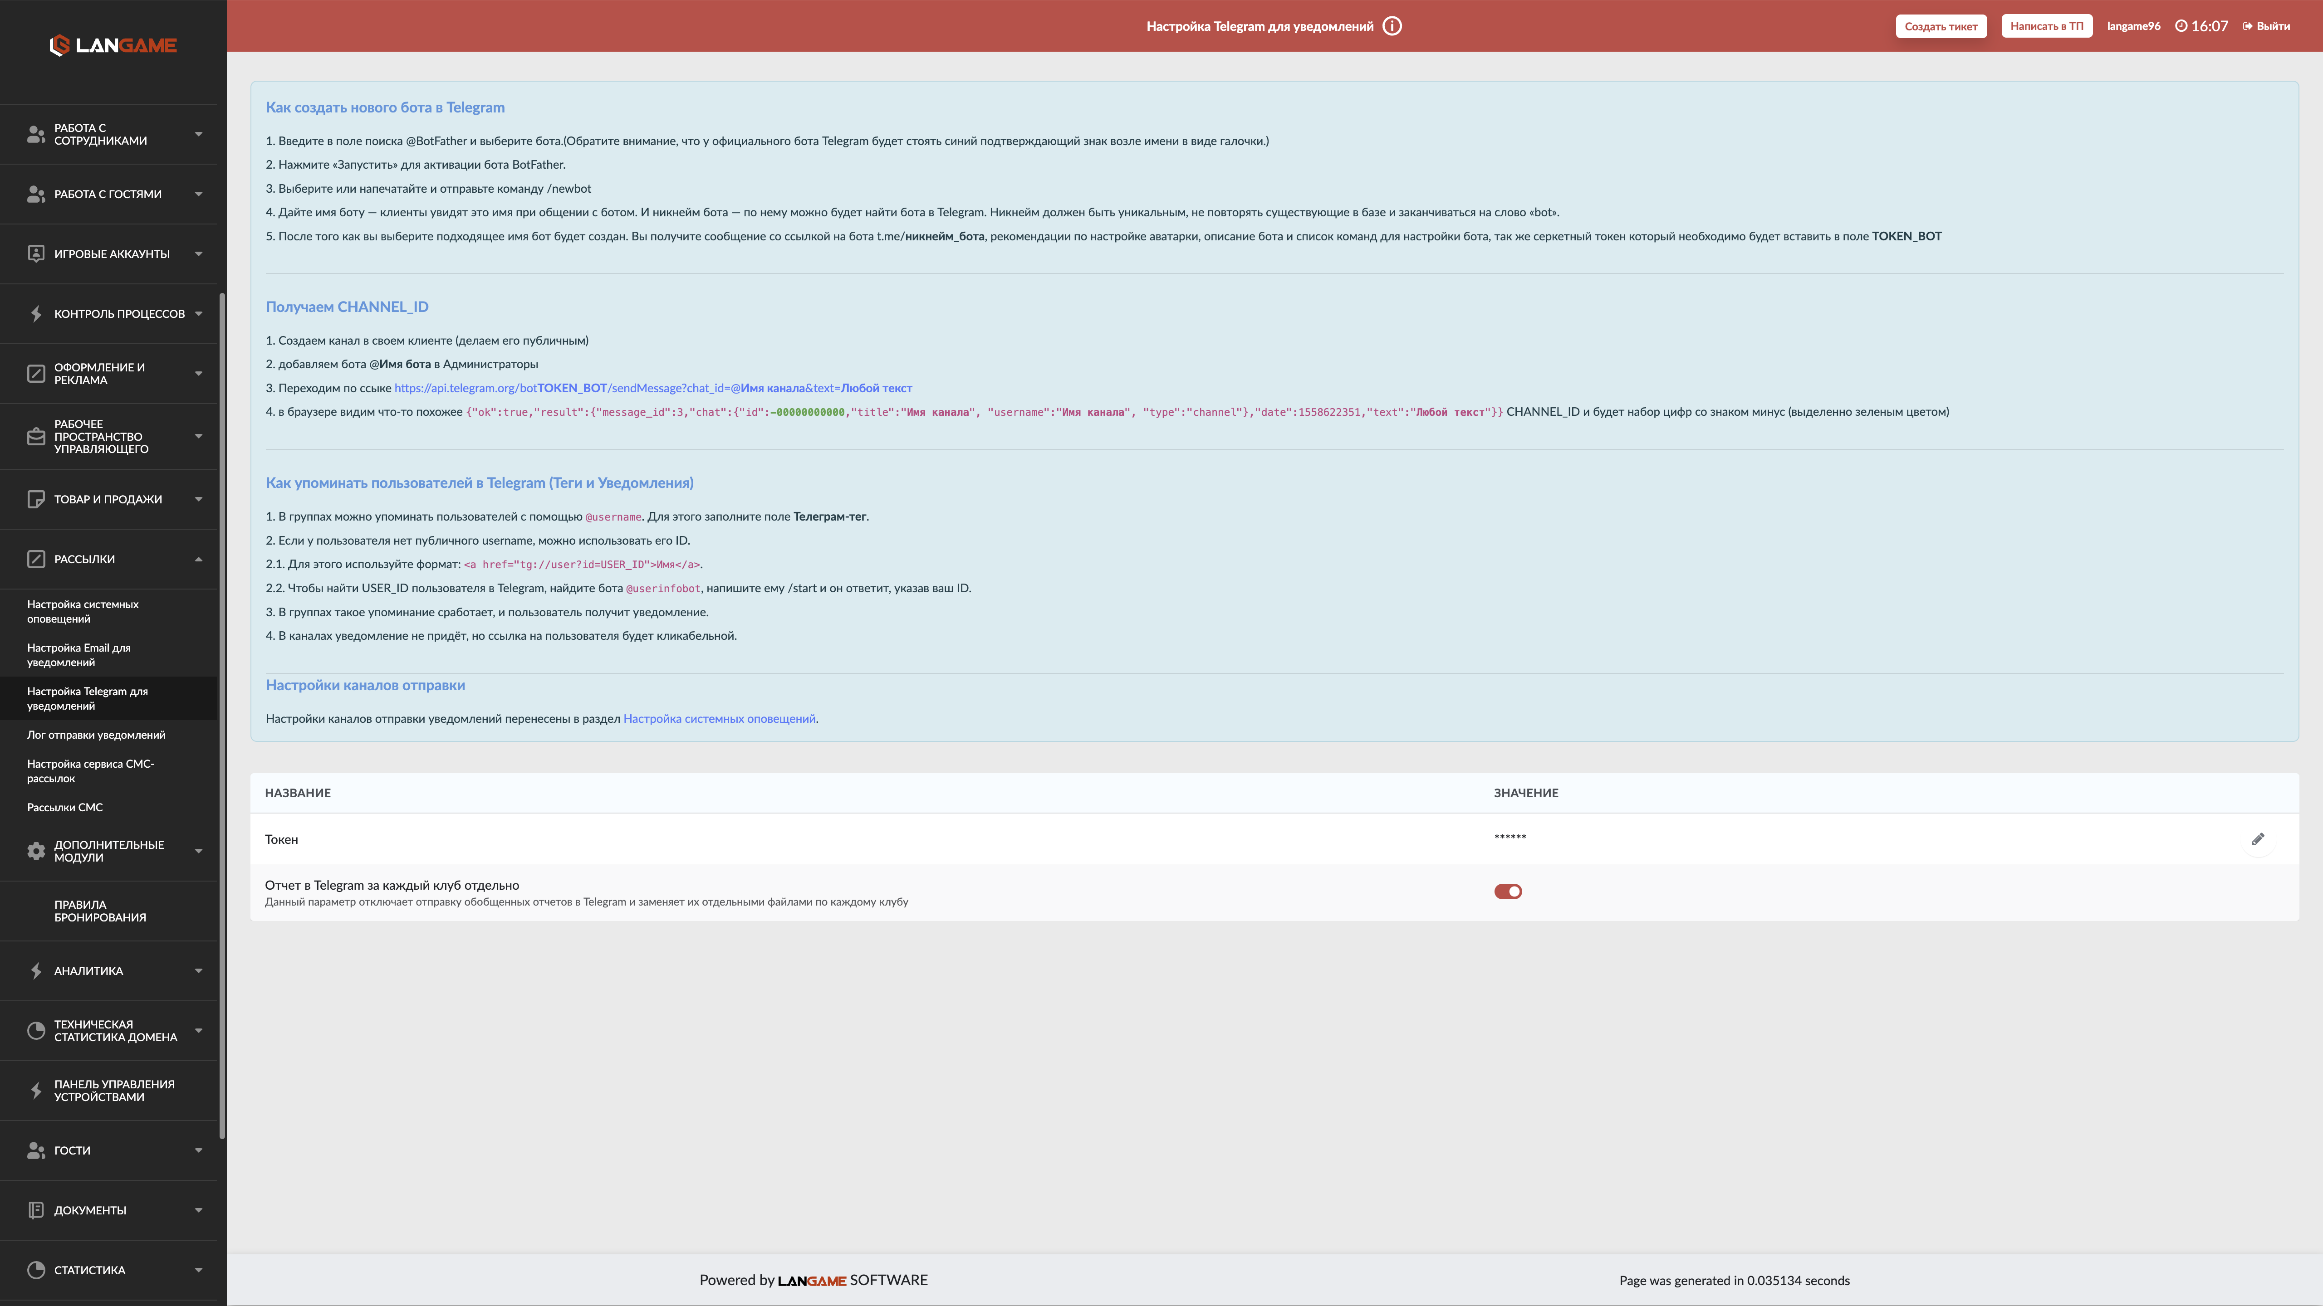Image resolution: width=2323 pixels, height=1306 pixels.
Task: Click the clock icon near 16:07
Action: coord(2181,26)
